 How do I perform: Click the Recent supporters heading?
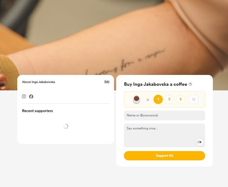tap(37, 111)
